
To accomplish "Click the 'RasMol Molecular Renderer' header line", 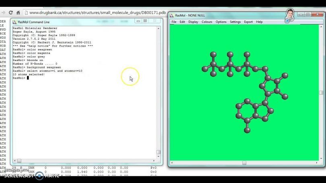I will point(35,28).
